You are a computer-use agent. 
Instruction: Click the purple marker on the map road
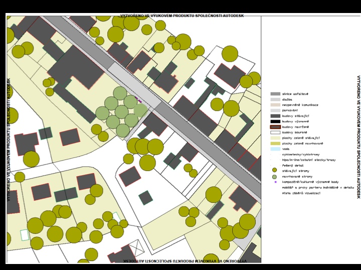pyautogui.click(x=138, y=99)
